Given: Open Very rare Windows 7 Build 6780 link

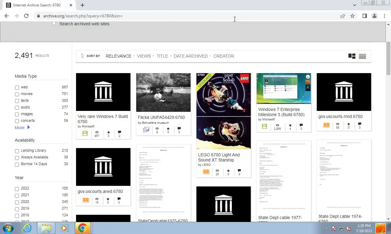Looking at the screenshot, I should [103, 119].
